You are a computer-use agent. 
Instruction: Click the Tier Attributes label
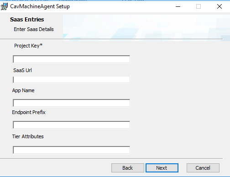(x=28, y=136)
